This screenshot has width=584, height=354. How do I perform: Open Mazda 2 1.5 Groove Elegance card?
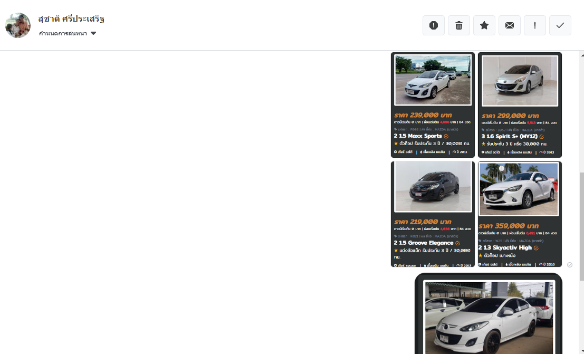coord(433,214)
